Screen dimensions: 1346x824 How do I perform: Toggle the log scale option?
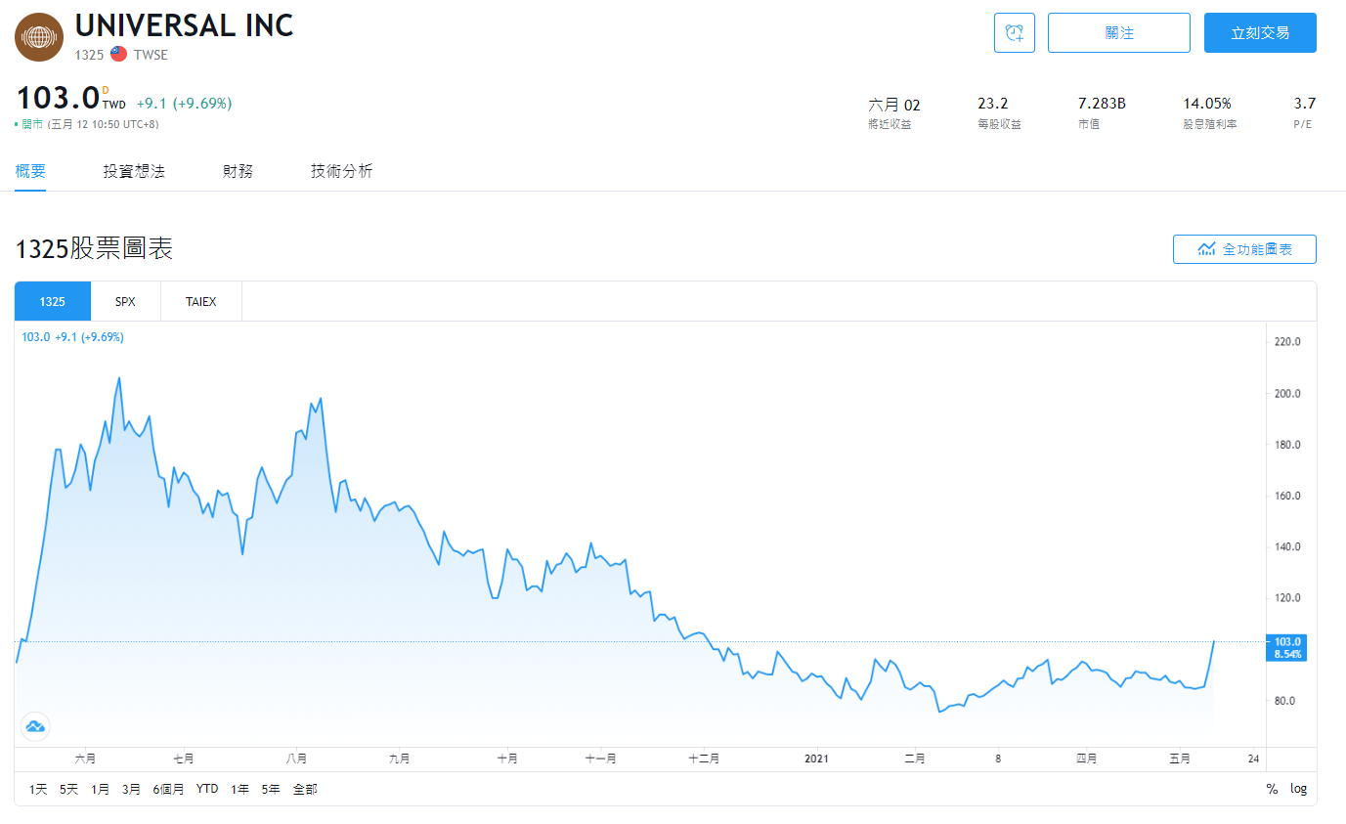1298,789
